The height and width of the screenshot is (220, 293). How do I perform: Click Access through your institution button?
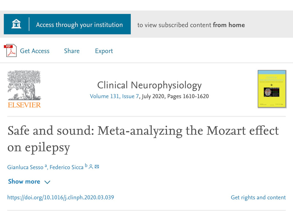click(79, 25)
